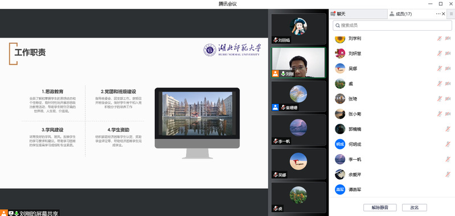This screenshot has height=216, width=455.
Task: Click 余爱芹's anime avatar
Action: pyautogui.click(x=340, y=175)
